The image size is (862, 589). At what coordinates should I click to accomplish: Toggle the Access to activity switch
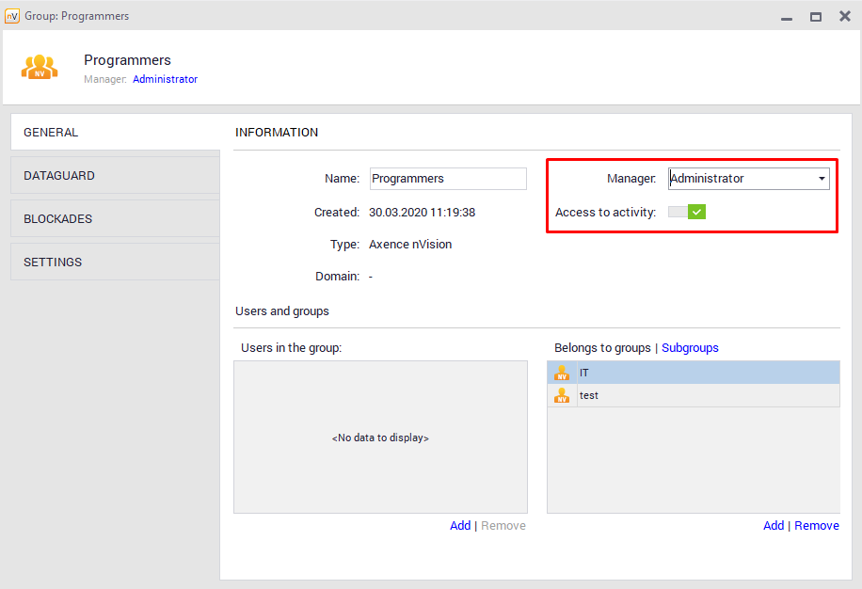coord(687,212)
